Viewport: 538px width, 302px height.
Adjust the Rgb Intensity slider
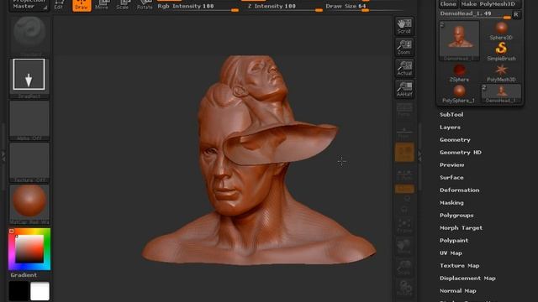[198, 7]
